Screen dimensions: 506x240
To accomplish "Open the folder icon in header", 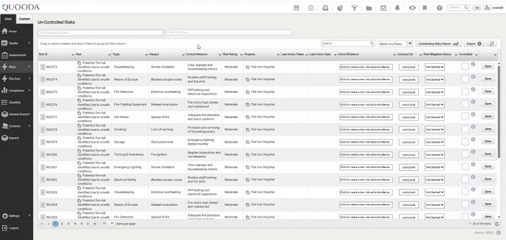I will tap(369, 8).
